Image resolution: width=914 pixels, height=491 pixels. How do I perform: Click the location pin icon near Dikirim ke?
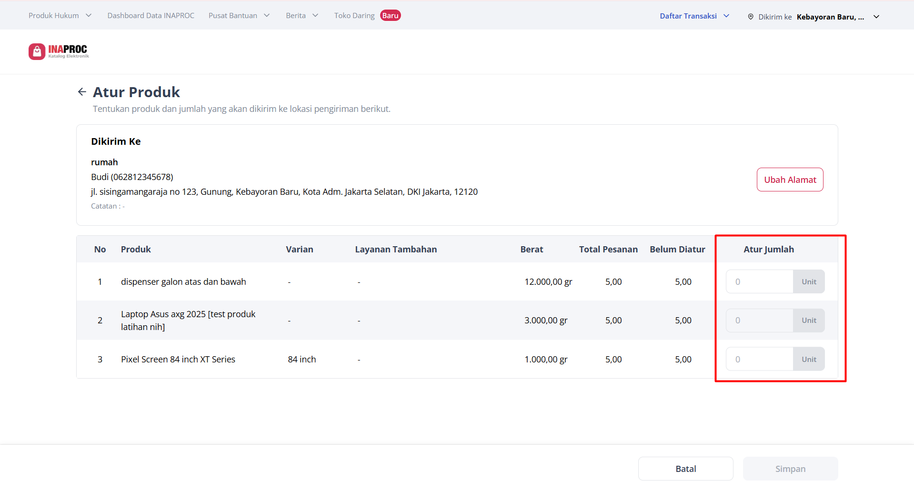click(x=751, y=17)
